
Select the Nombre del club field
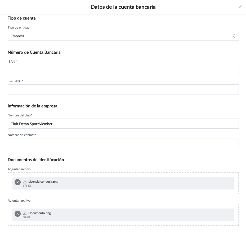tap(123, 124)
